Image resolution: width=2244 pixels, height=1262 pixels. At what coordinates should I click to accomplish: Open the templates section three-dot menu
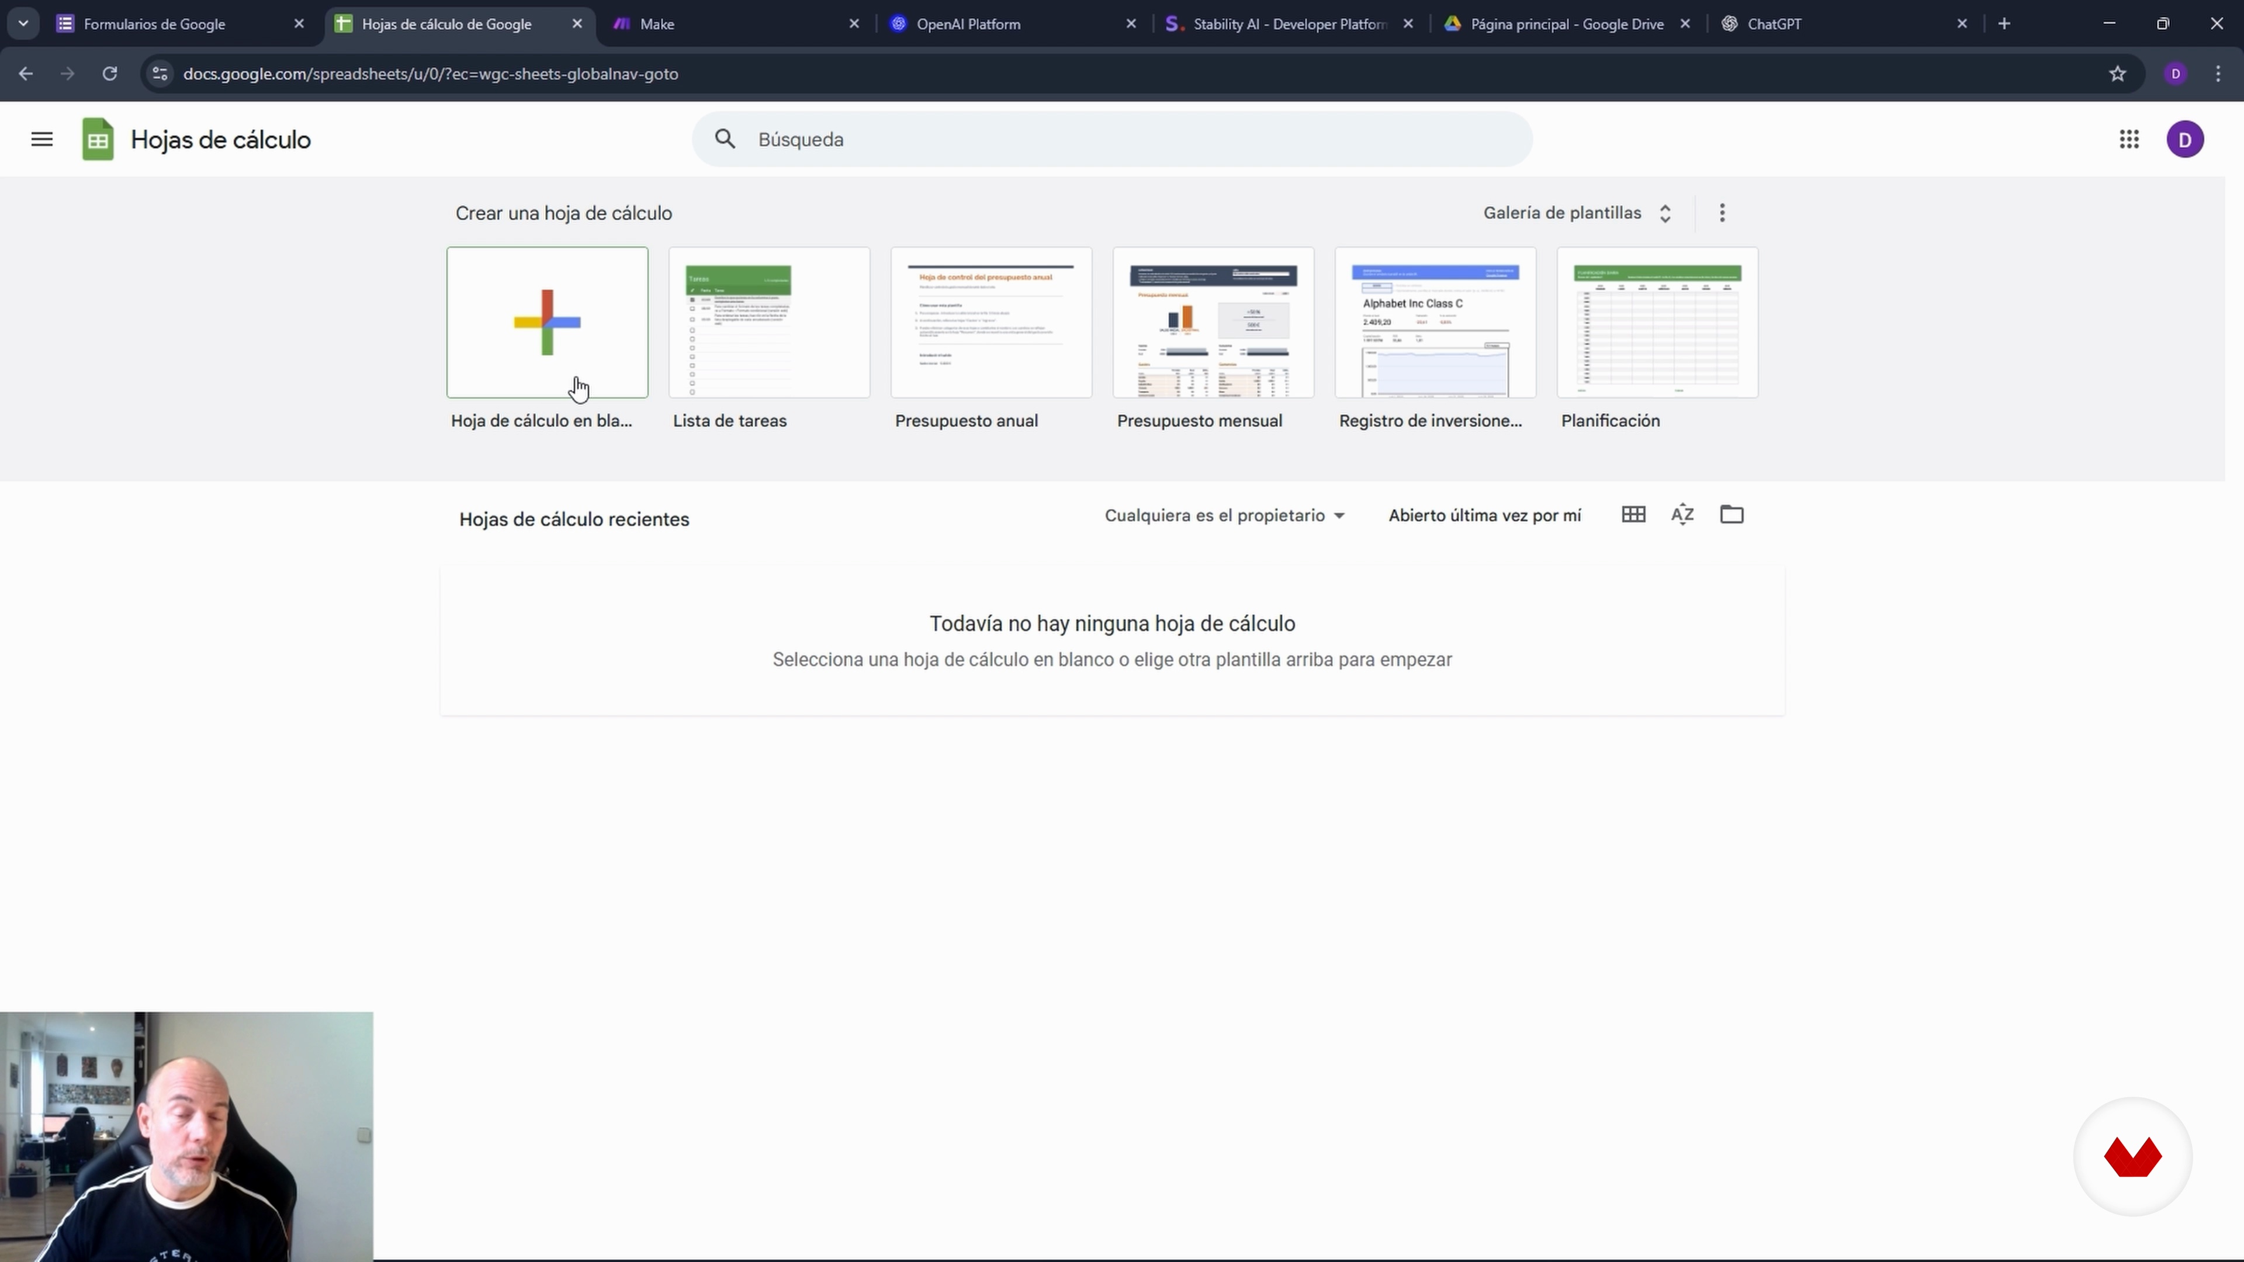coord(1722,213)
